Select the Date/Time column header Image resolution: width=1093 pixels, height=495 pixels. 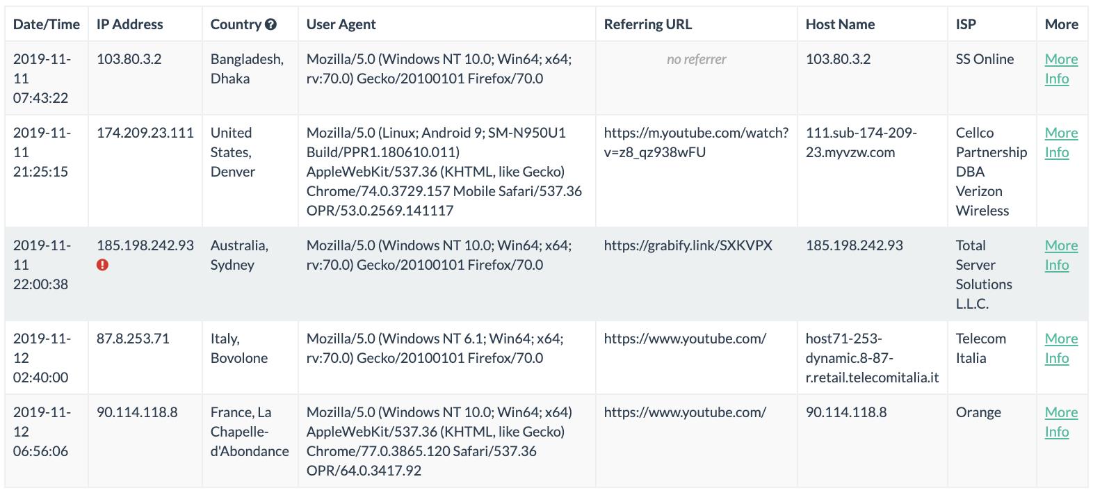pos(47,24)
